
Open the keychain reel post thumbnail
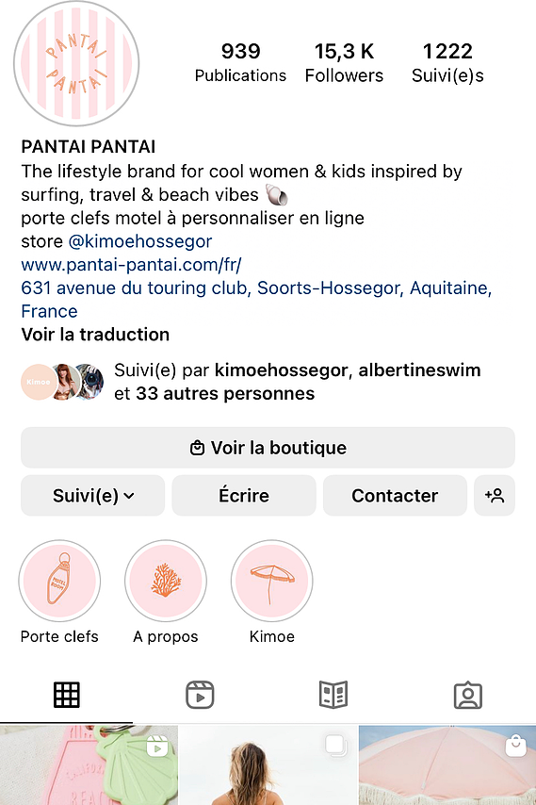[89, 765]
